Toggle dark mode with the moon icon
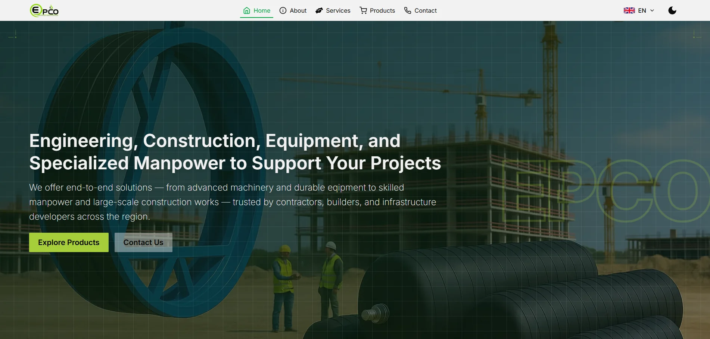Screen dimensions: 710x339 coord(672,10)
